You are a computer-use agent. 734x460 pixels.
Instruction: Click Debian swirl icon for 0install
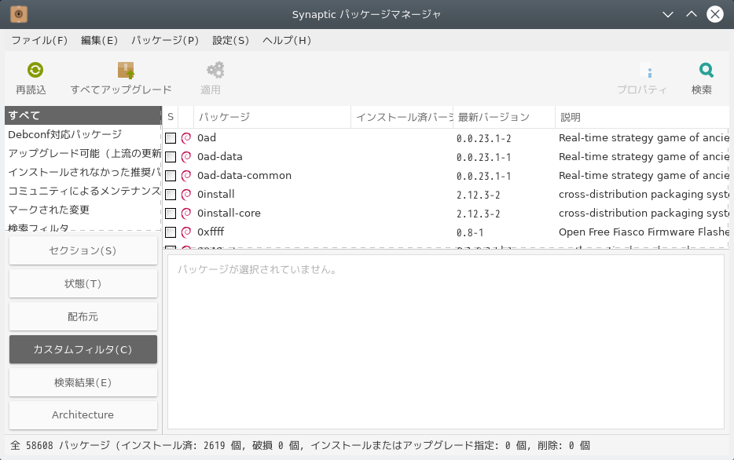tap(186, 194)
